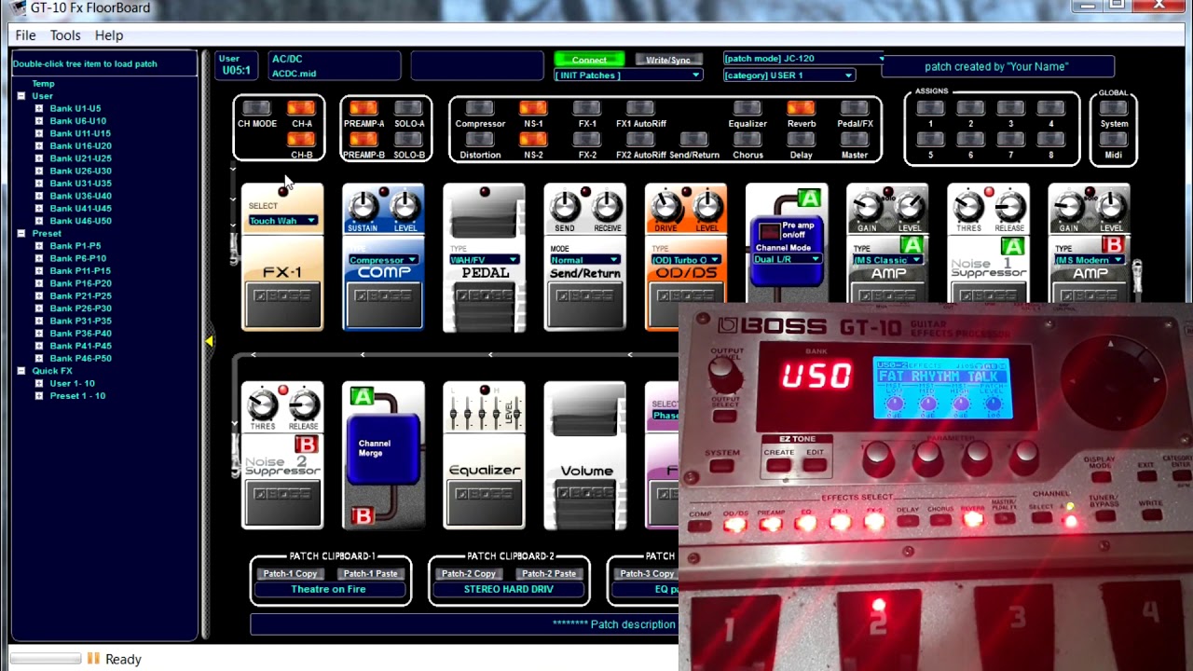Click the MS Classic AMP A pedal
Screen dimensions: 1193x671
(x=887, y=244)
